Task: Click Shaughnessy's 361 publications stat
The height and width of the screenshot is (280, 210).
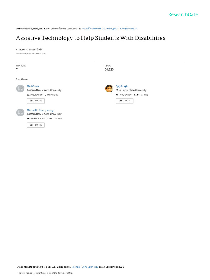Action: (x=36, y=119)
